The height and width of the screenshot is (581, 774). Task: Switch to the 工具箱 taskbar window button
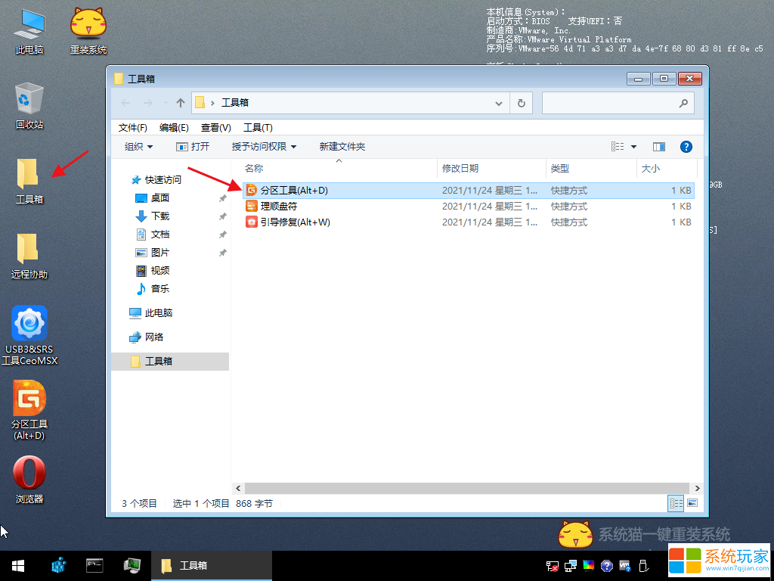[x=212, y=566]
